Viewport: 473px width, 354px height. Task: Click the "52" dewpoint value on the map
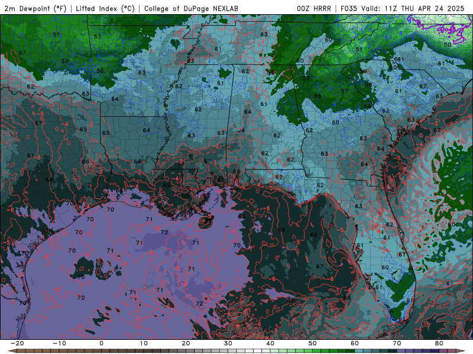[x=98, y=37]
